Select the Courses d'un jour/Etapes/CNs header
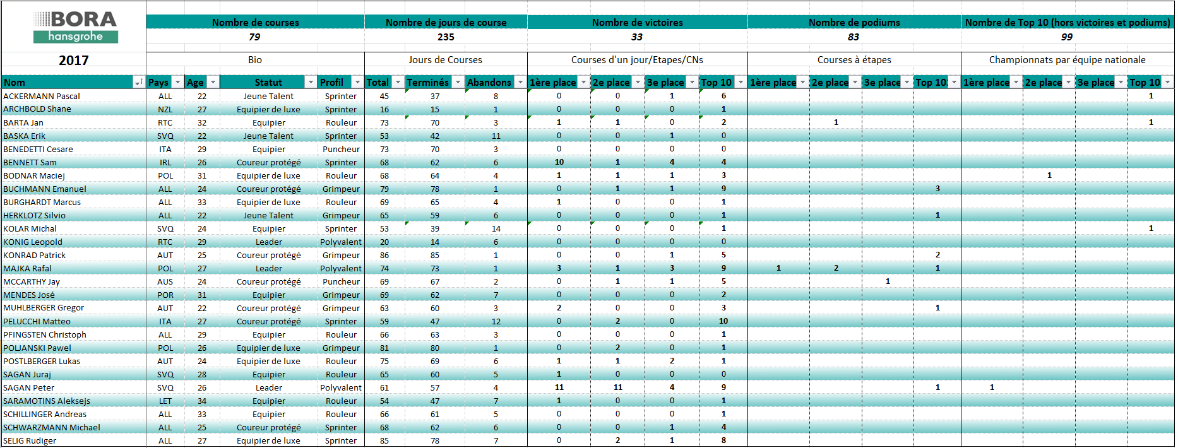This screenshot has width=1178, height=448. point(637,60)
